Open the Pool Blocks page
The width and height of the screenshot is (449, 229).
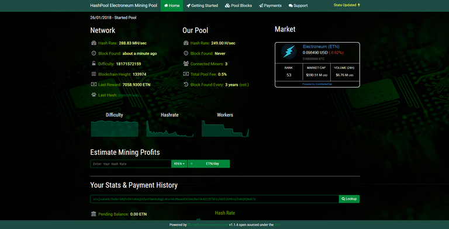pyautogui.click(x=239, y=6)
